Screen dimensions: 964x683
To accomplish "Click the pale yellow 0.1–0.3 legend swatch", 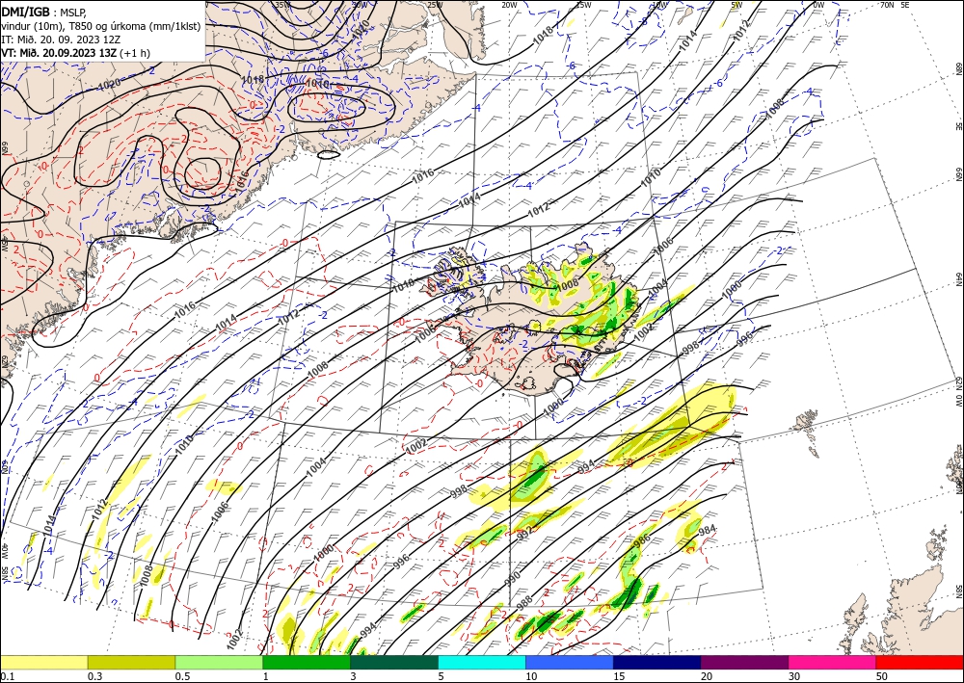I will tap(43, 662).
